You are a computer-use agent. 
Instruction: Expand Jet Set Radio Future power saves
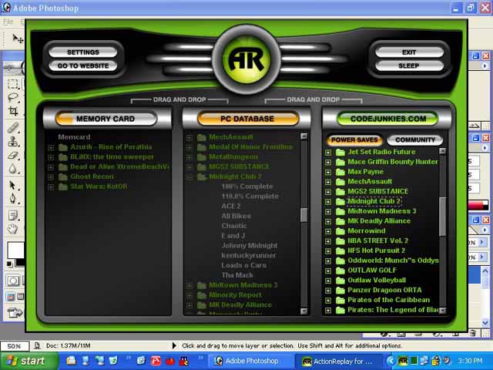[328, 153]
